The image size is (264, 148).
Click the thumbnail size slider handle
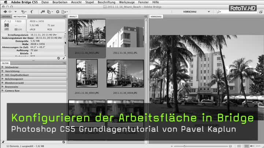[185, 146]
